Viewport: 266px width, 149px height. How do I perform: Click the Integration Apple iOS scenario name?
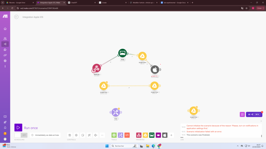pyautogui.click(x=33, y=17)
